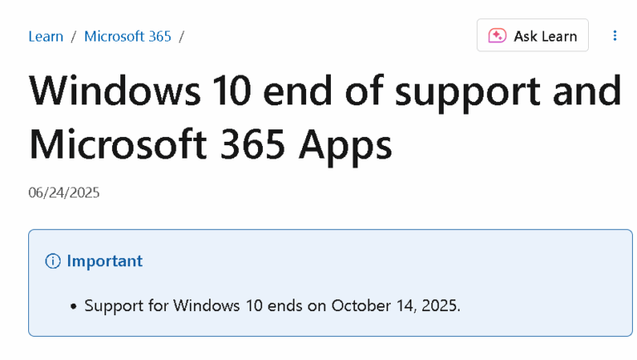Click the bullet point dot in the alert
Screen dimensions: 637x360
tap(74, 305)
